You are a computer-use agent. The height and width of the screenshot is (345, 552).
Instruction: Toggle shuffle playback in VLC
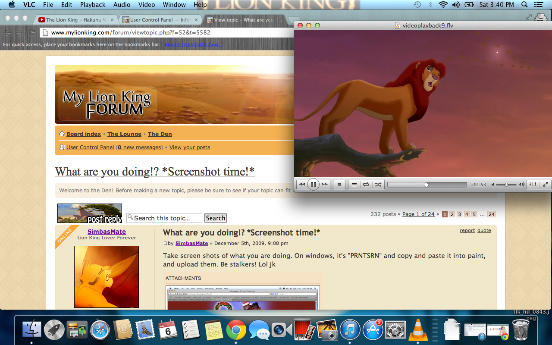pyautogui.click(x=378, y=185)
